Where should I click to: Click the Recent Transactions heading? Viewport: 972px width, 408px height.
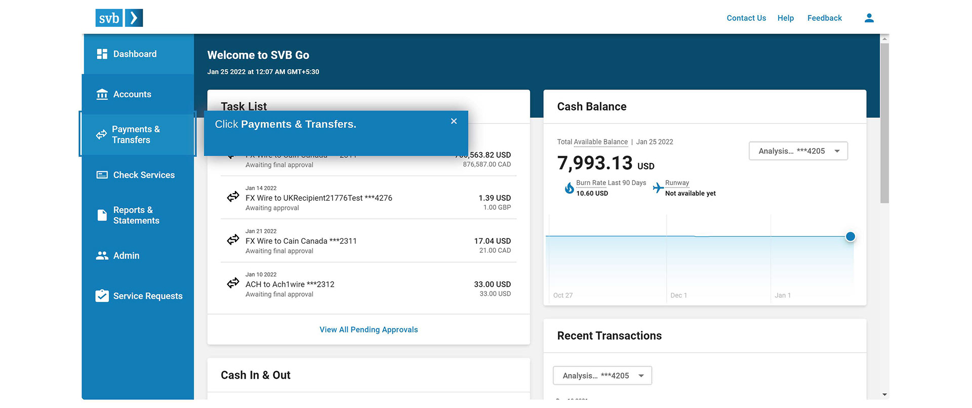point(609,336)
